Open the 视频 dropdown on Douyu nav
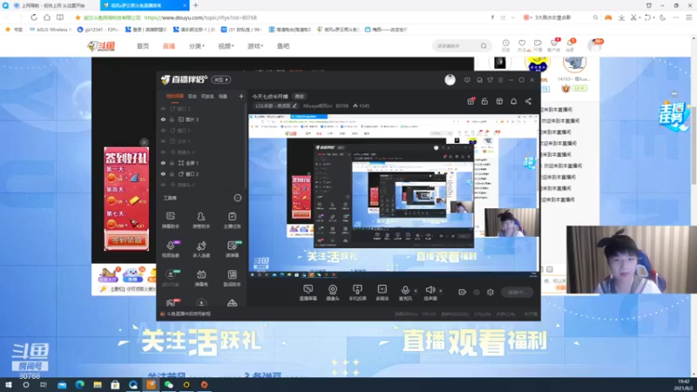This screenshot has width=697, height=392. [x=226, y=46]
